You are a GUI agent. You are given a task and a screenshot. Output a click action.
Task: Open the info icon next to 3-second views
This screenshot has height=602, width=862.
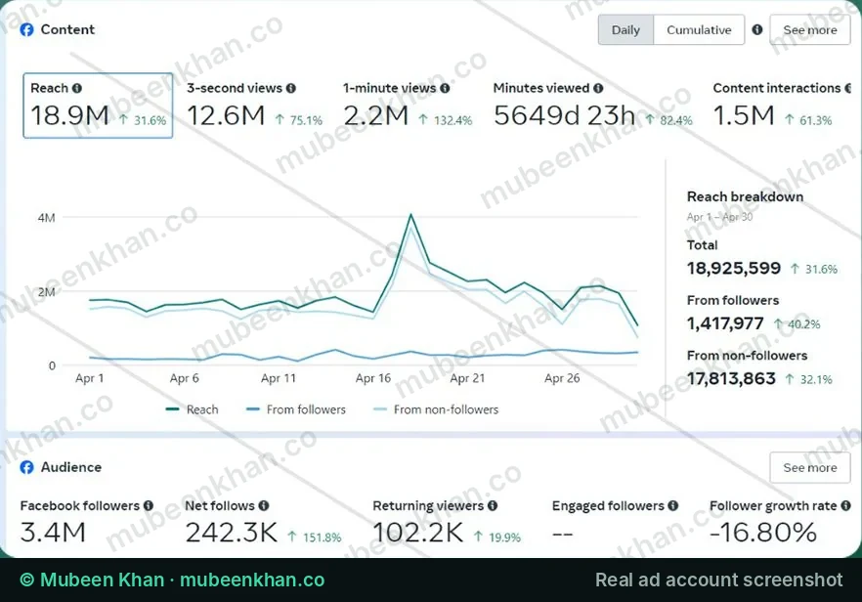click(x=291, y=88)
